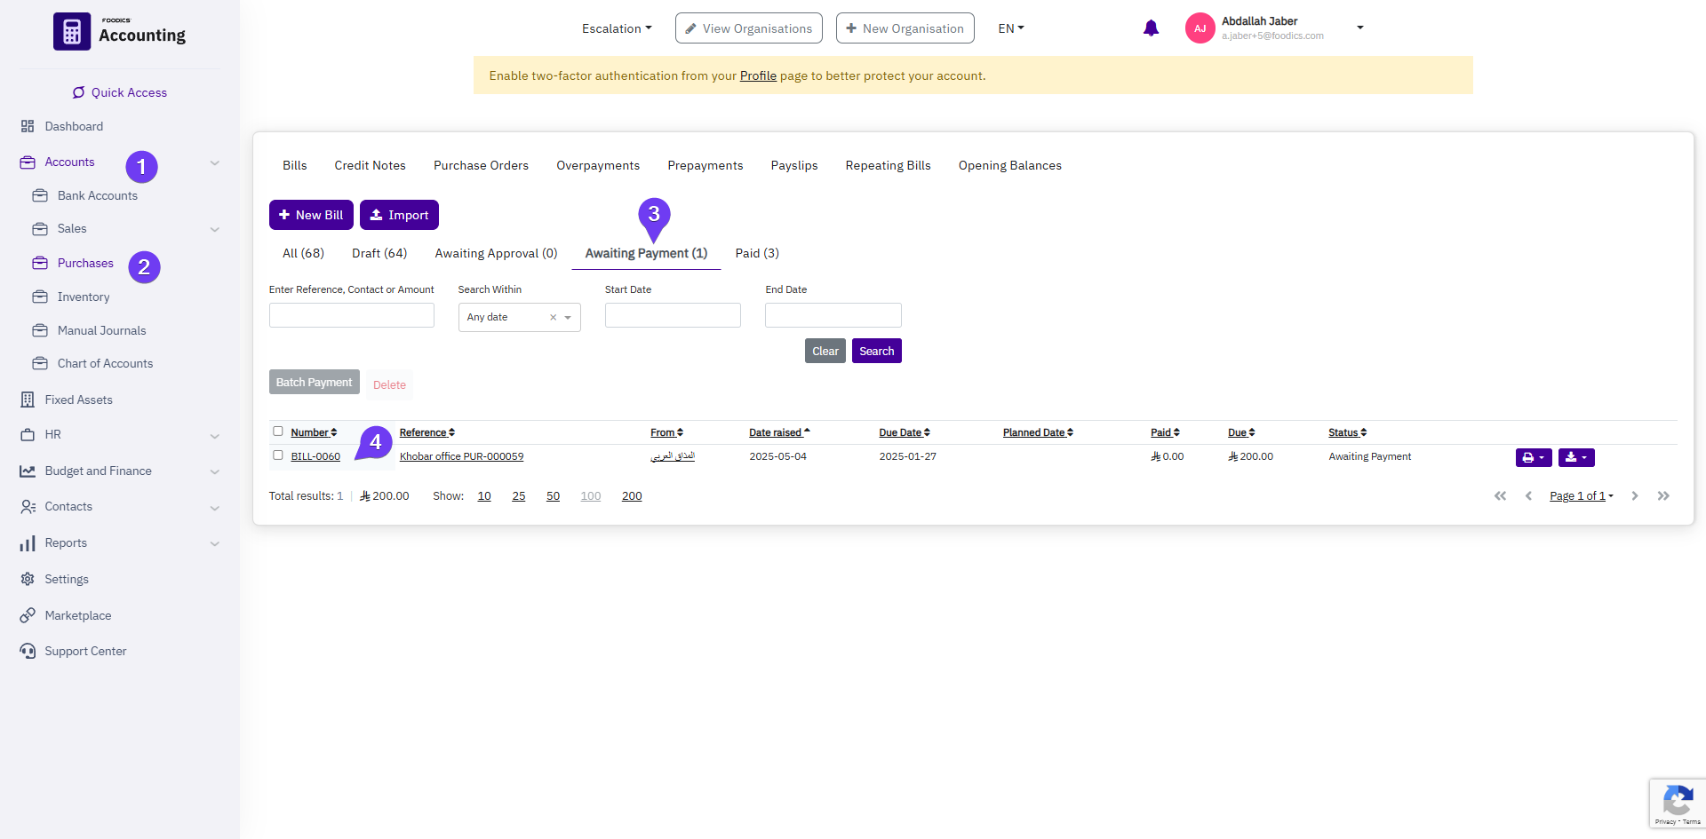The image size is (1706, 839).
Task: Click the download icon button for BILL-0060
Action: tap(1575, 457)
